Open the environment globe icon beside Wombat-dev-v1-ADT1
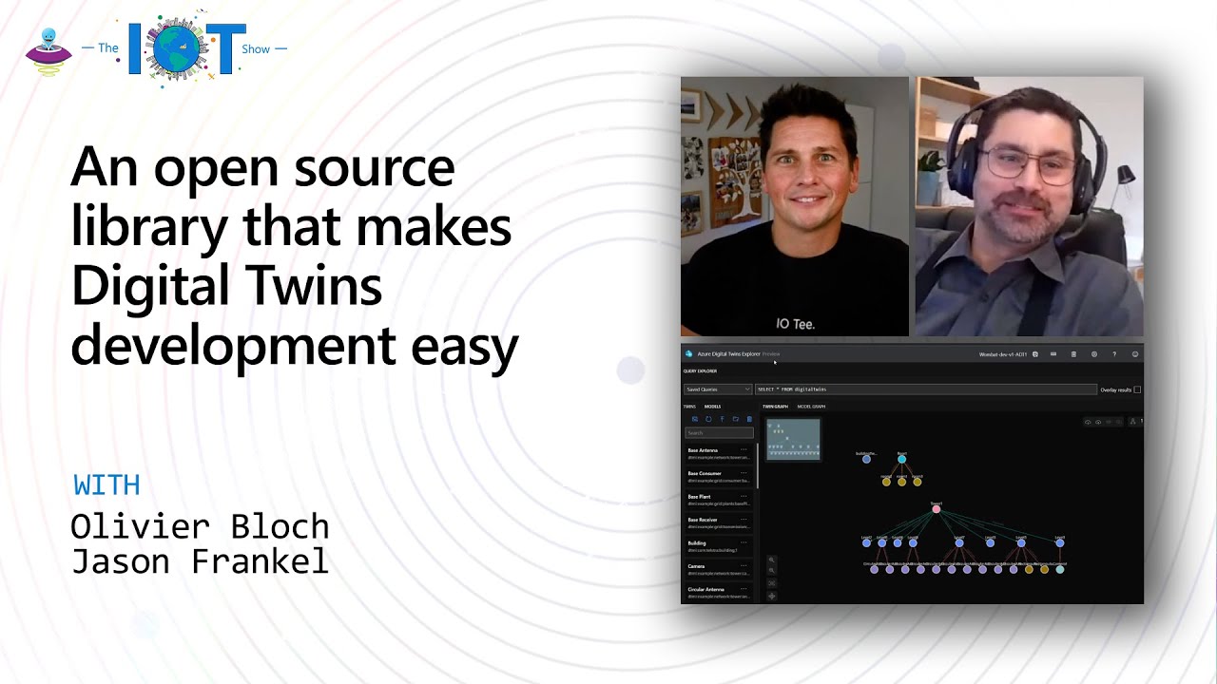The width and height of the screenshot is (1217, 684). [x=1035, y=354]
